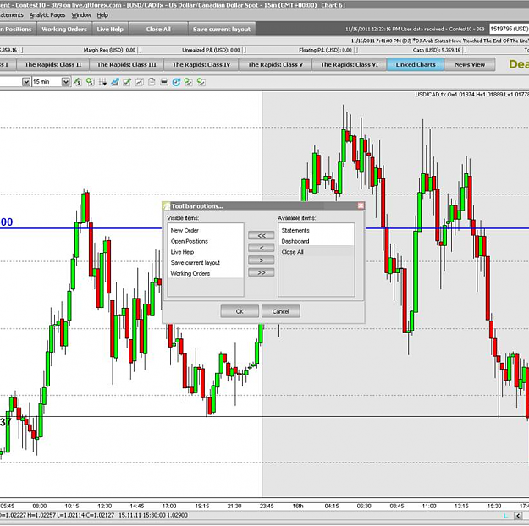The height and width of the screenshot is (526, 529).
Task: Switch to The Rapids: Class V tab
Action: (x=275, y=64)
